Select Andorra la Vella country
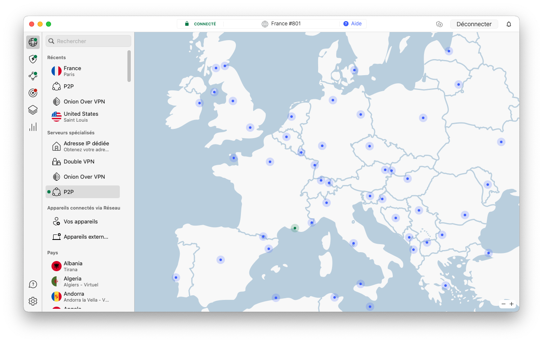Screen dimensions: 543x343 (x=83, y=297)
